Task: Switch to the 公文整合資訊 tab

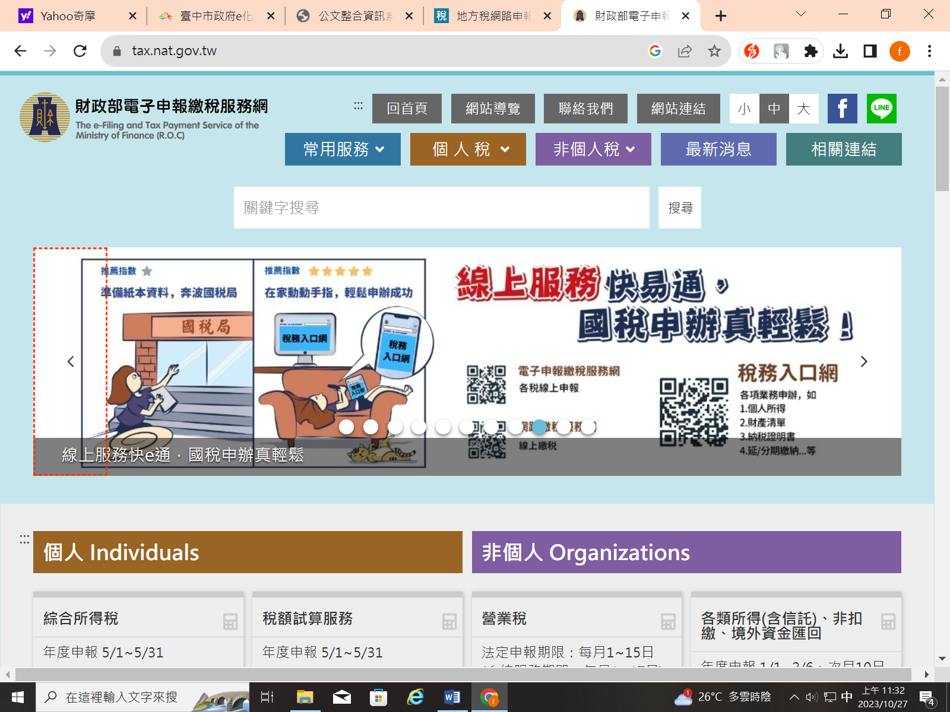Action: [354, 16]
